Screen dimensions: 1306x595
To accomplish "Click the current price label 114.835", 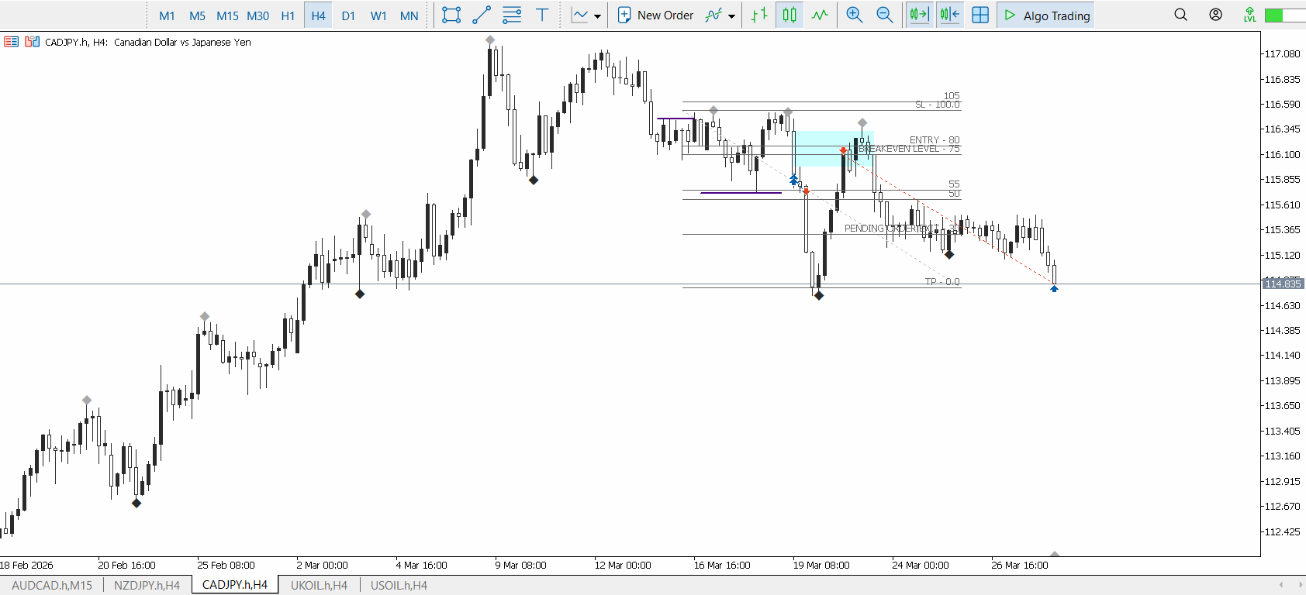I will [x=1283, y=284].
